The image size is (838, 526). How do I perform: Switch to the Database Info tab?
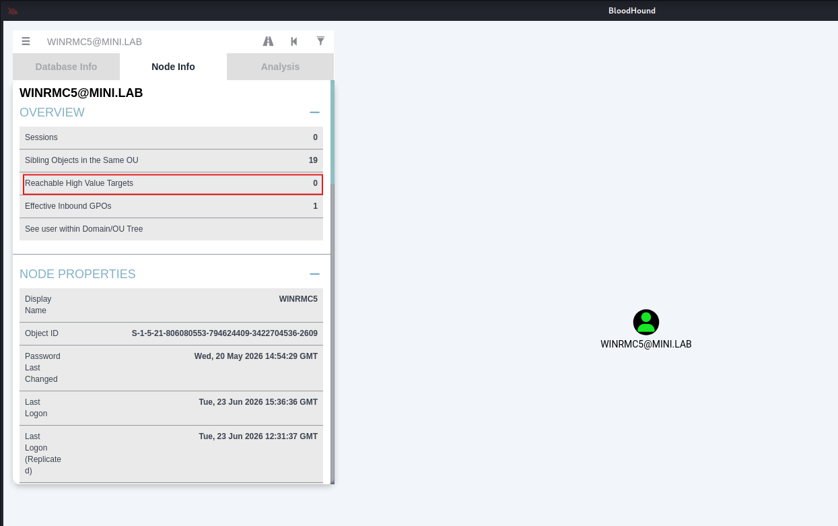tap(66, 67)
